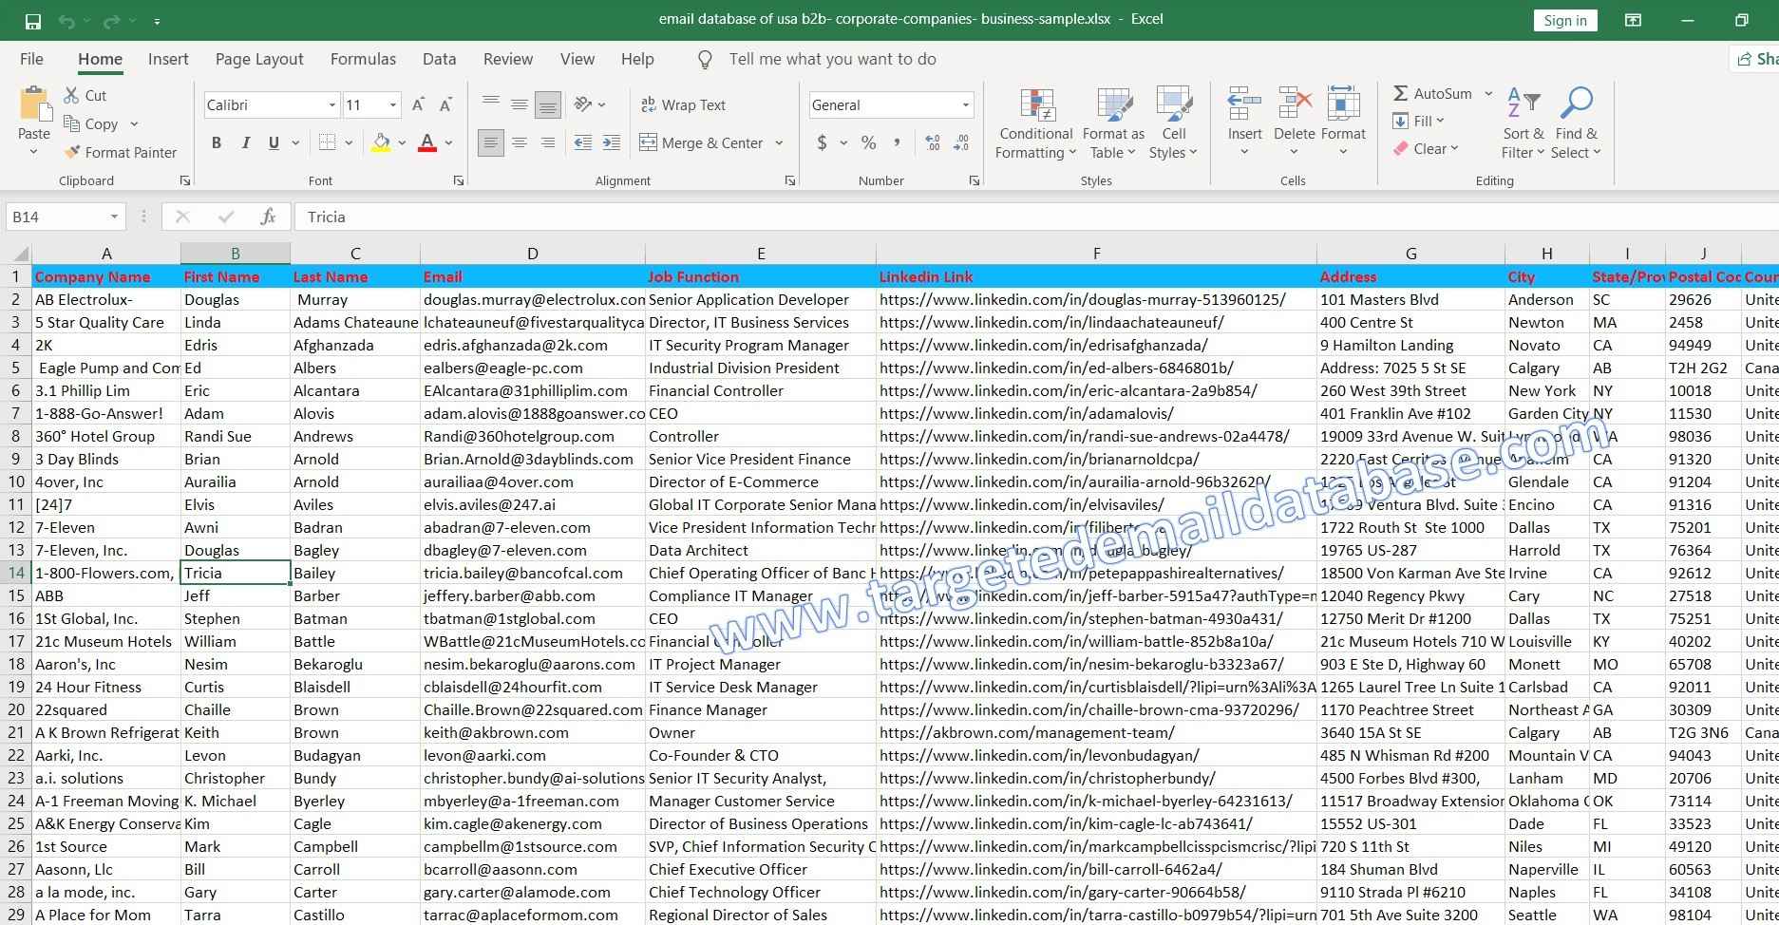Click the Paste clipboard icon
Screen dimensions: 1779x925
[x=34, y=104]
